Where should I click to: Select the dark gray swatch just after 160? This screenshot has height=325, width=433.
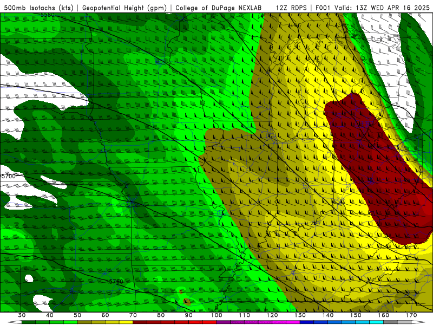[x=390, y=322]
